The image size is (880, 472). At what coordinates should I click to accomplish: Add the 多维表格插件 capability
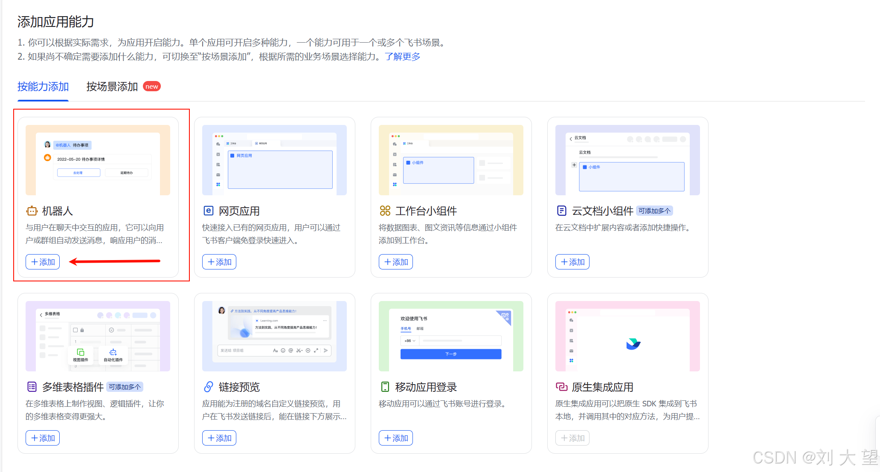(x=43, y=438)
